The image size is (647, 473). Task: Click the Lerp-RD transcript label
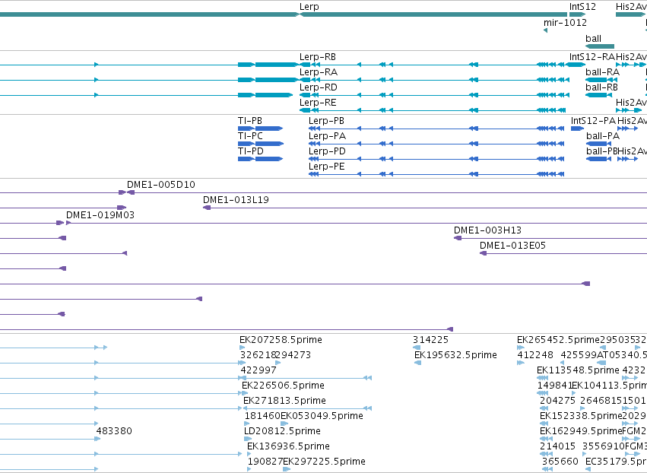point(319,87)
